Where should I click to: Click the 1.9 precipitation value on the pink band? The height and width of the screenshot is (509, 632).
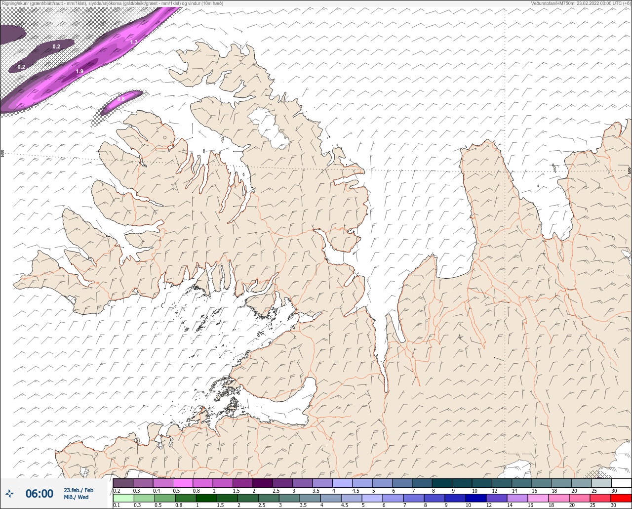[79, 72]
